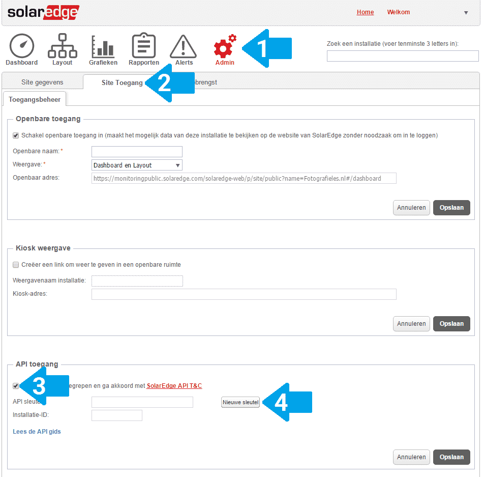484x477 pixels.
Task: Click the Openbaar adres URL field
Action: click(x=244, y=178)
